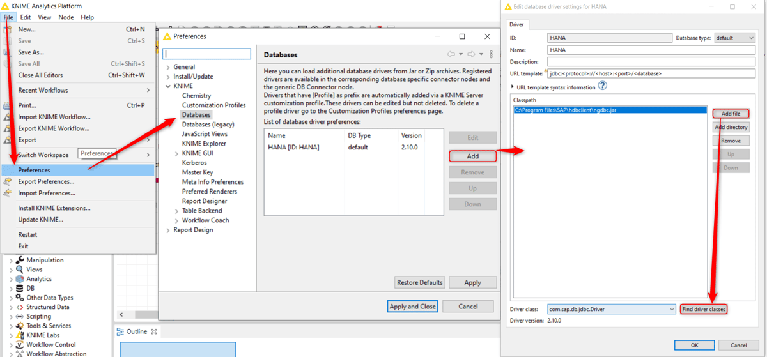Screen dimensions: 767x357
Task: Click the back arrow in Databases page
Action: click(451, 55)
